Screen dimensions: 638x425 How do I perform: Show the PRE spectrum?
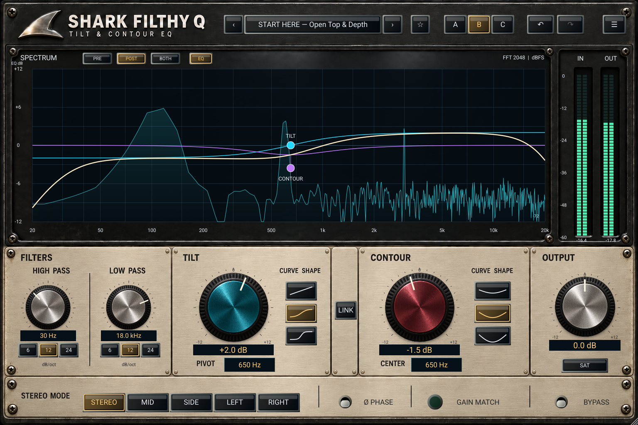(97, 59)
